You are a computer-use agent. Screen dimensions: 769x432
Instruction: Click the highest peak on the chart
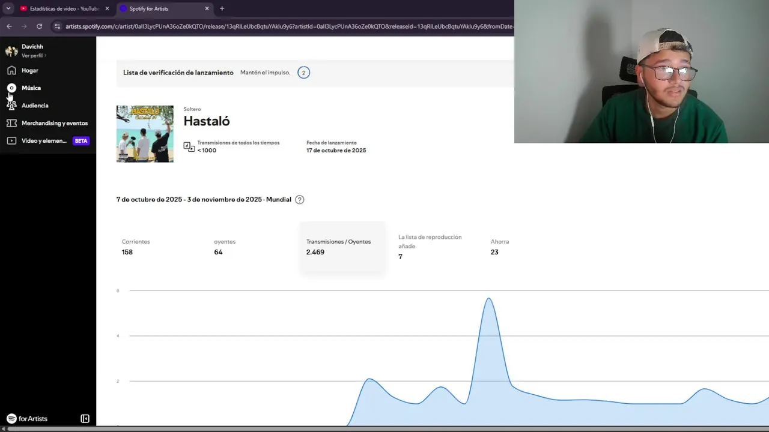pyautogui.click(x=489, y=299)
